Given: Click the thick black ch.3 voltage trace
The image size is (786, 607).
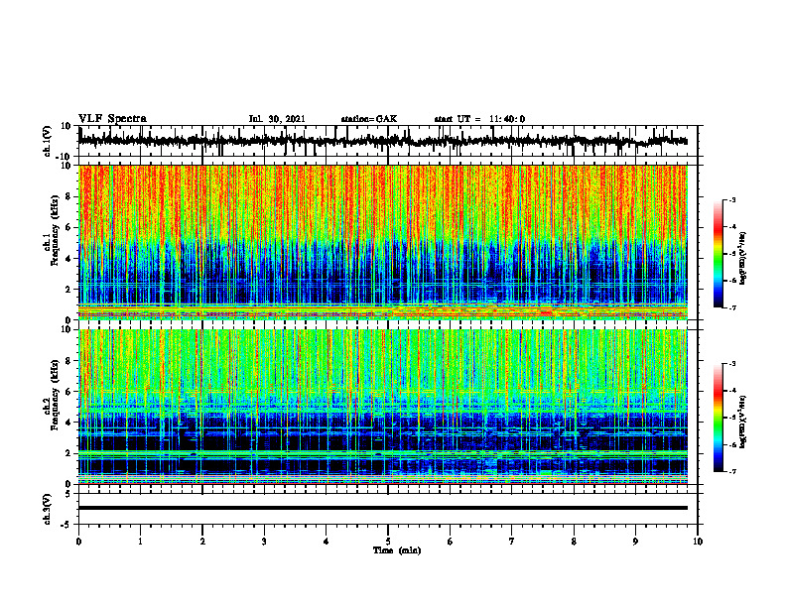Looking at the screenshot, I should (x=383, y=508).
